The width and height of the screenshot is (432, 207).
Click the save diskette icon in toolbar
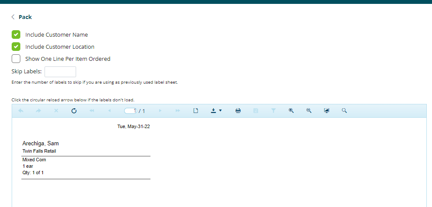(x=256, y=111)
